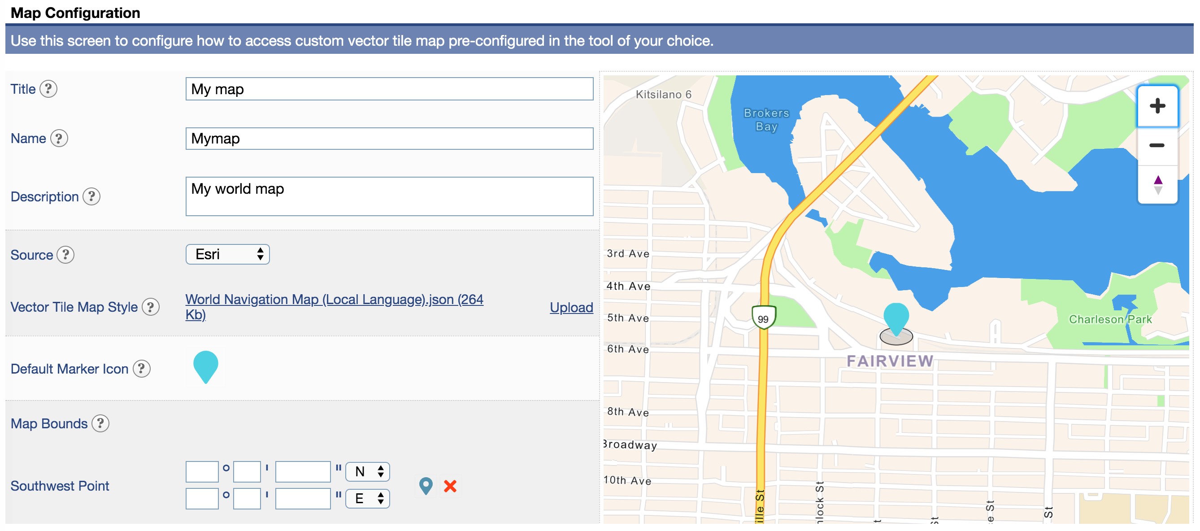Open the Source help tooltip
The height and width of the screenshot is (531, 1200).
coord(66,255)
